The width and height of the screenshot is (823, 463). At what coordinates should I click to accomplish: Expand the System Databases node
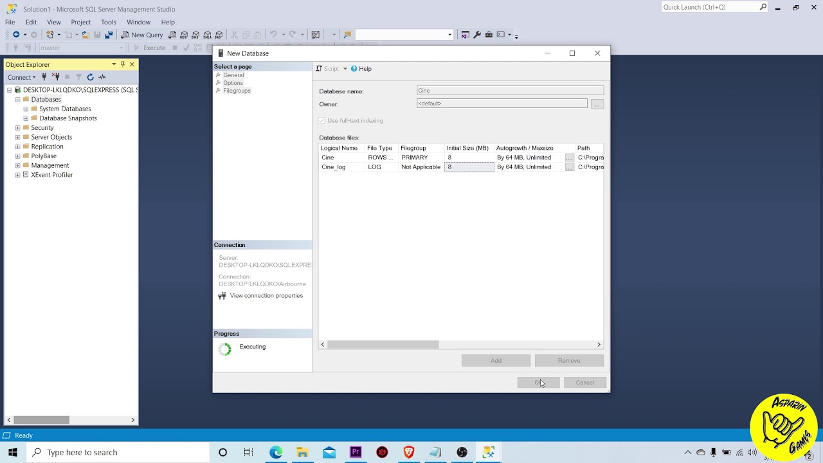[26, 109]
